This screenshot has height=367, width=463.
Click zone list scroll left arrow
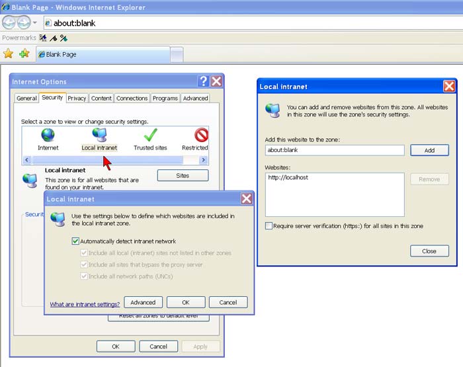pos(27,160)
